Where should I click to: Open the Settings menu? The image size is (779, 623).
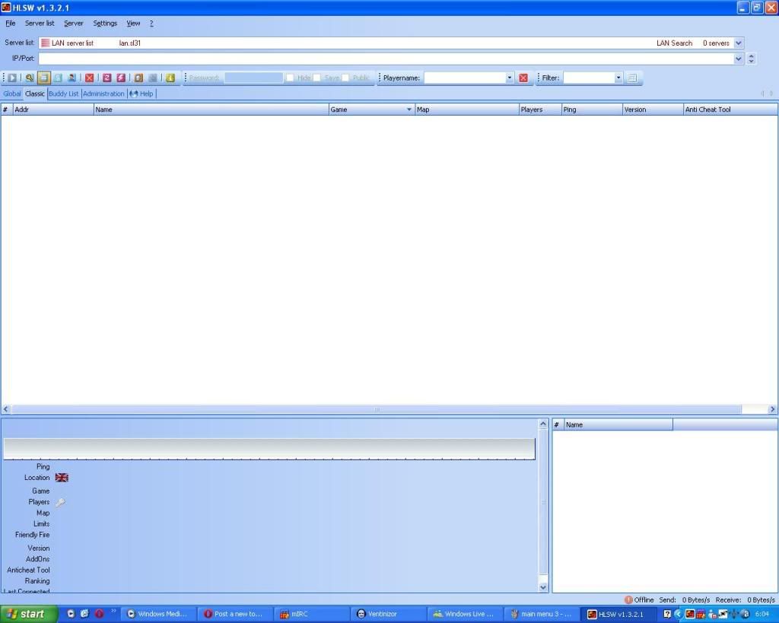(105, 24)
